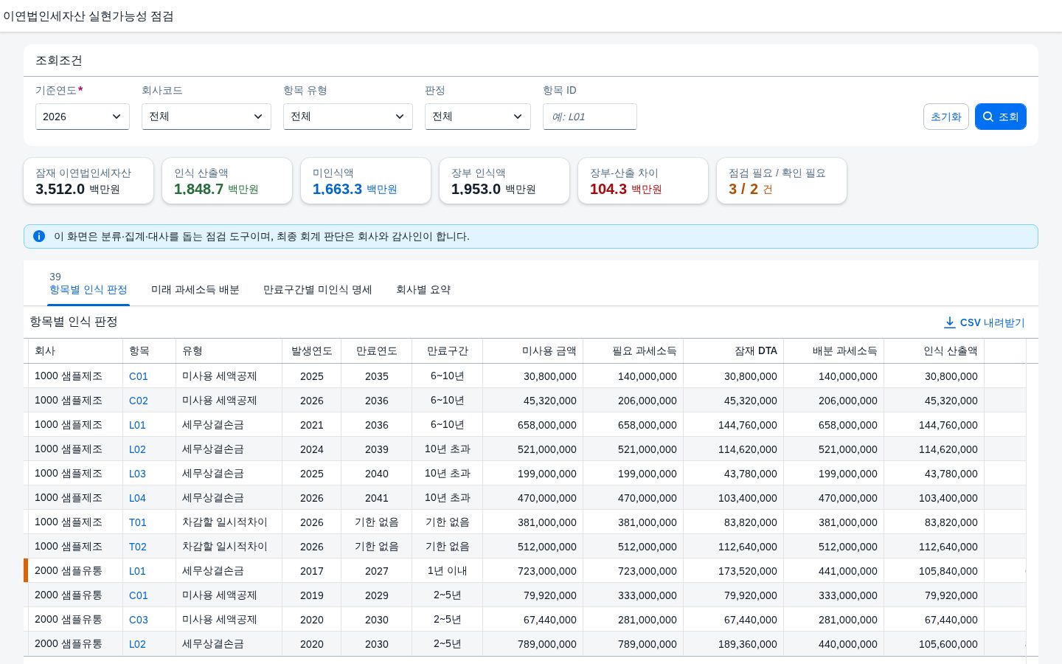Open item link L02 for 2000 샘플유통
The height and width of the screenshot is (664, 1062).
coord(138,644)
